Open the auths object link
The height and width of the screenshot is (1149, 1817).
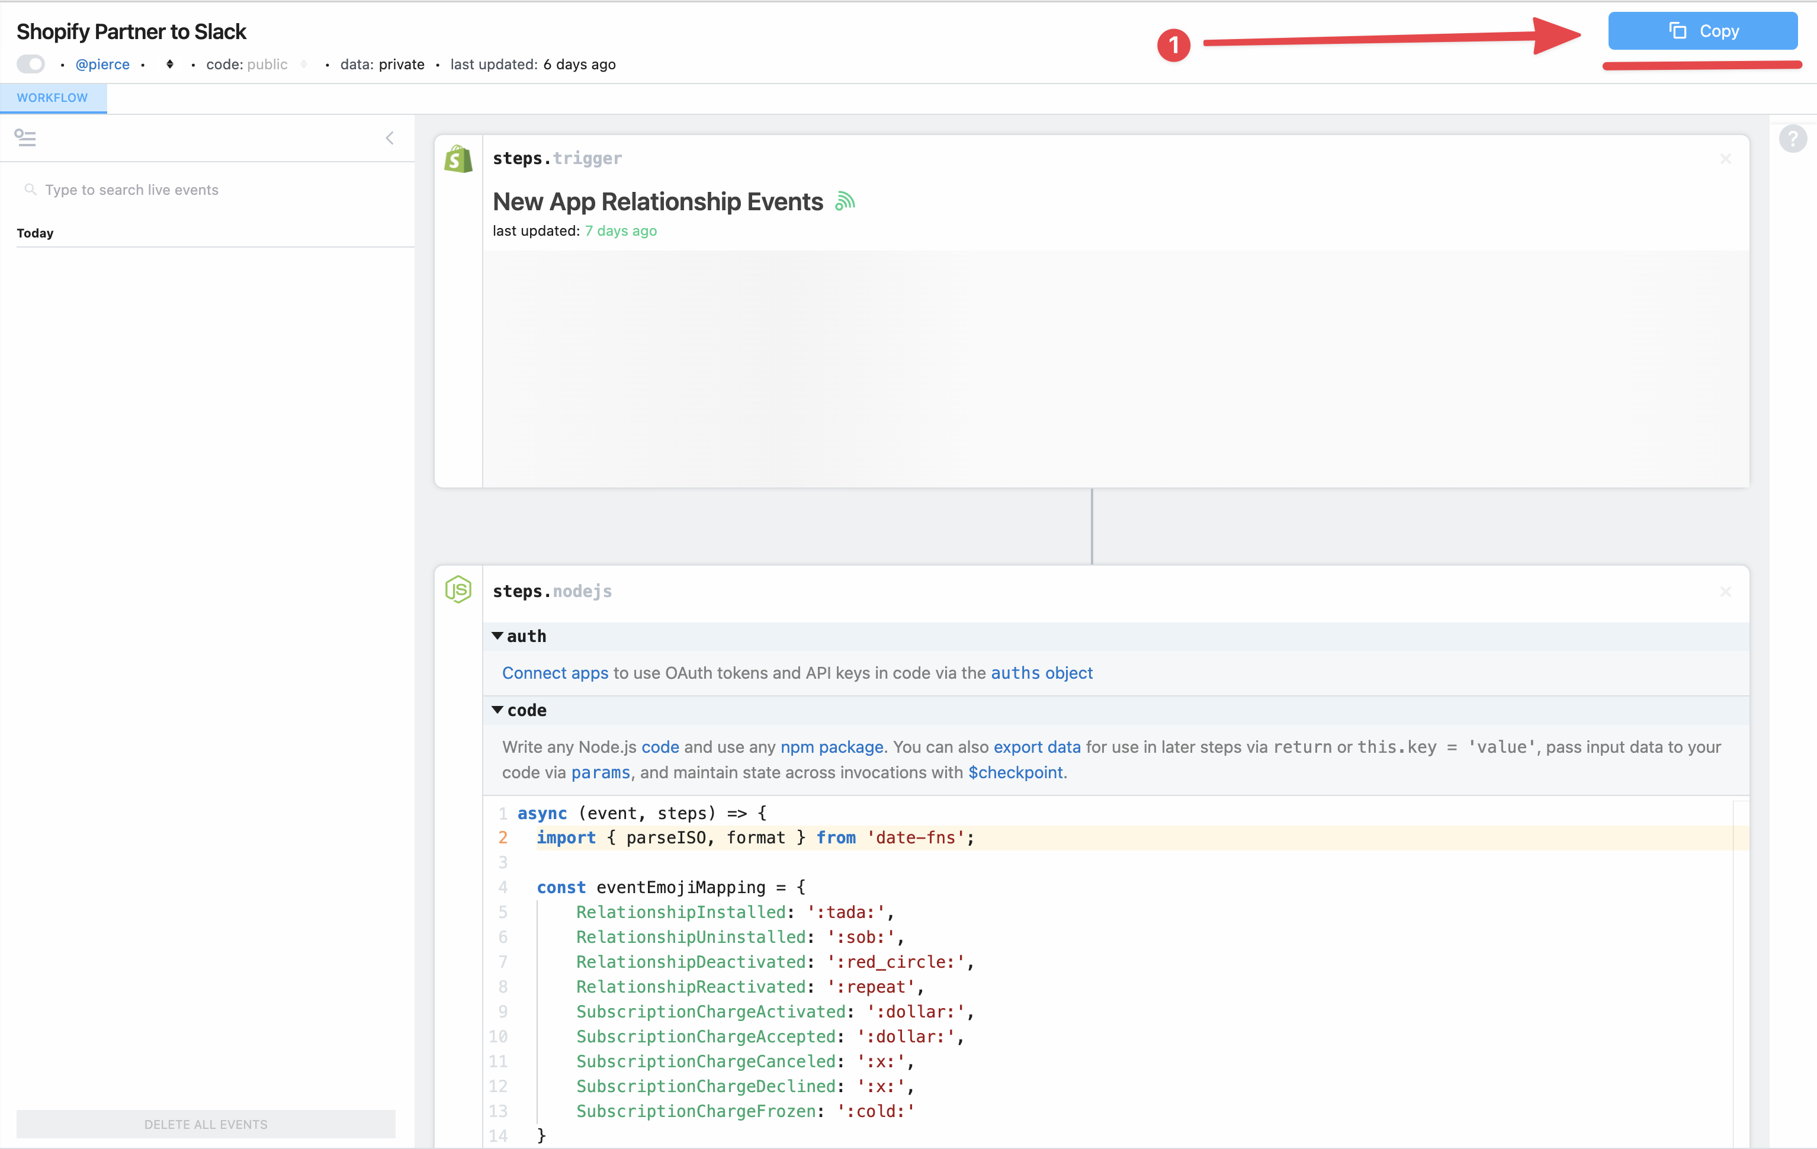click(x=1041, y=673)
